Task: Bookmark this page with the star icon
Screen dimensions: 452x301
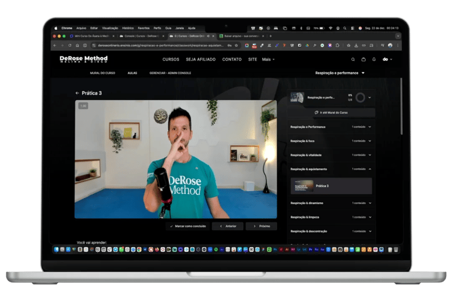Action: point(237,45)
